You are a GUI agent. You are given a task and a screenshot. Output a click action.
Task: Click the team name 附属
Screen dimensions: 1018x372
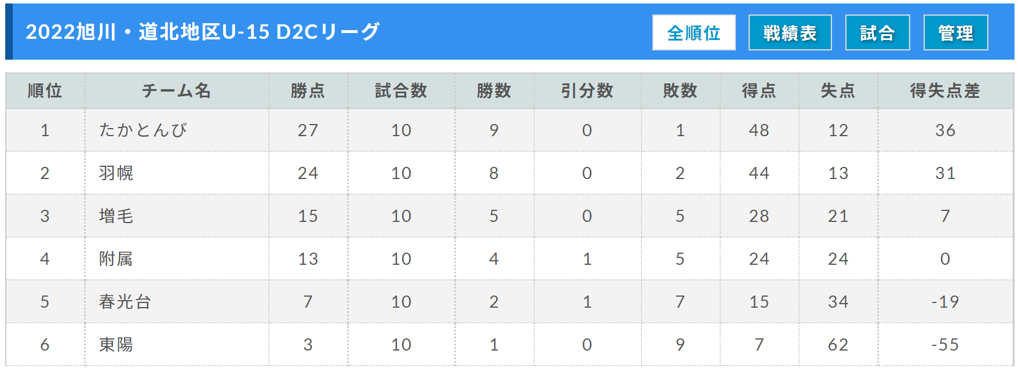pyautogui.click(x=116, y=258)
